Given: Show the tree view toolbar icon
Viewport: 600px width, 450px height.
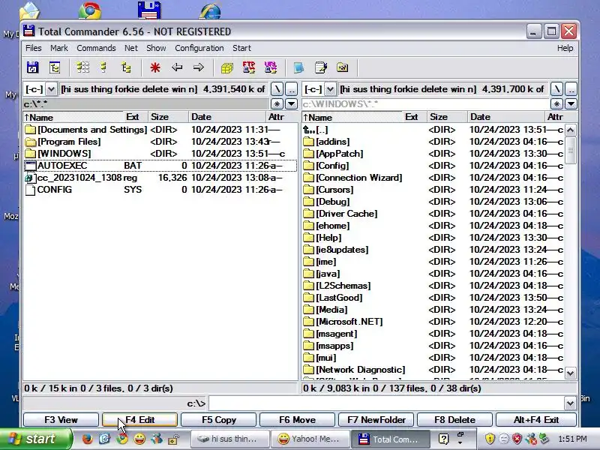Looking at the screenshot, I should coord(126,67).
